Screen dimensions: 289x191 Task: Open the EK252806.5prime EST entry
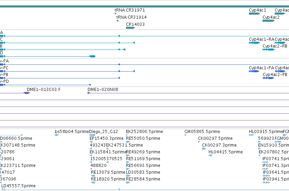145,132
